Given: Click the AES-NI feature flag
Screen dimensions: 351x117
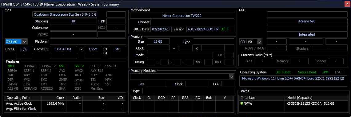Looking at the screenshot, I should coord(12,88).
